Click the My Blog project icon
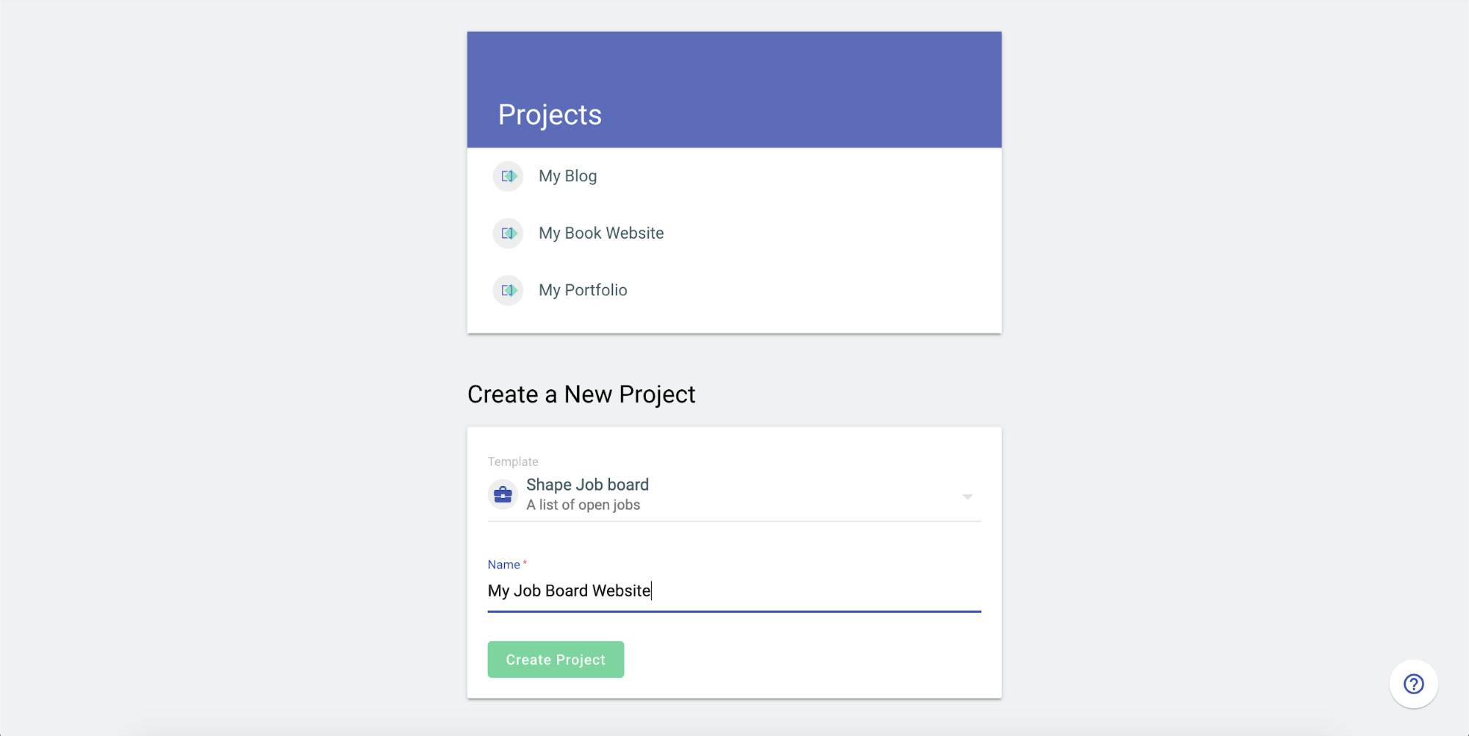Image resolution: width=1469 pixels, height=736 pixels. click(508, 176)
